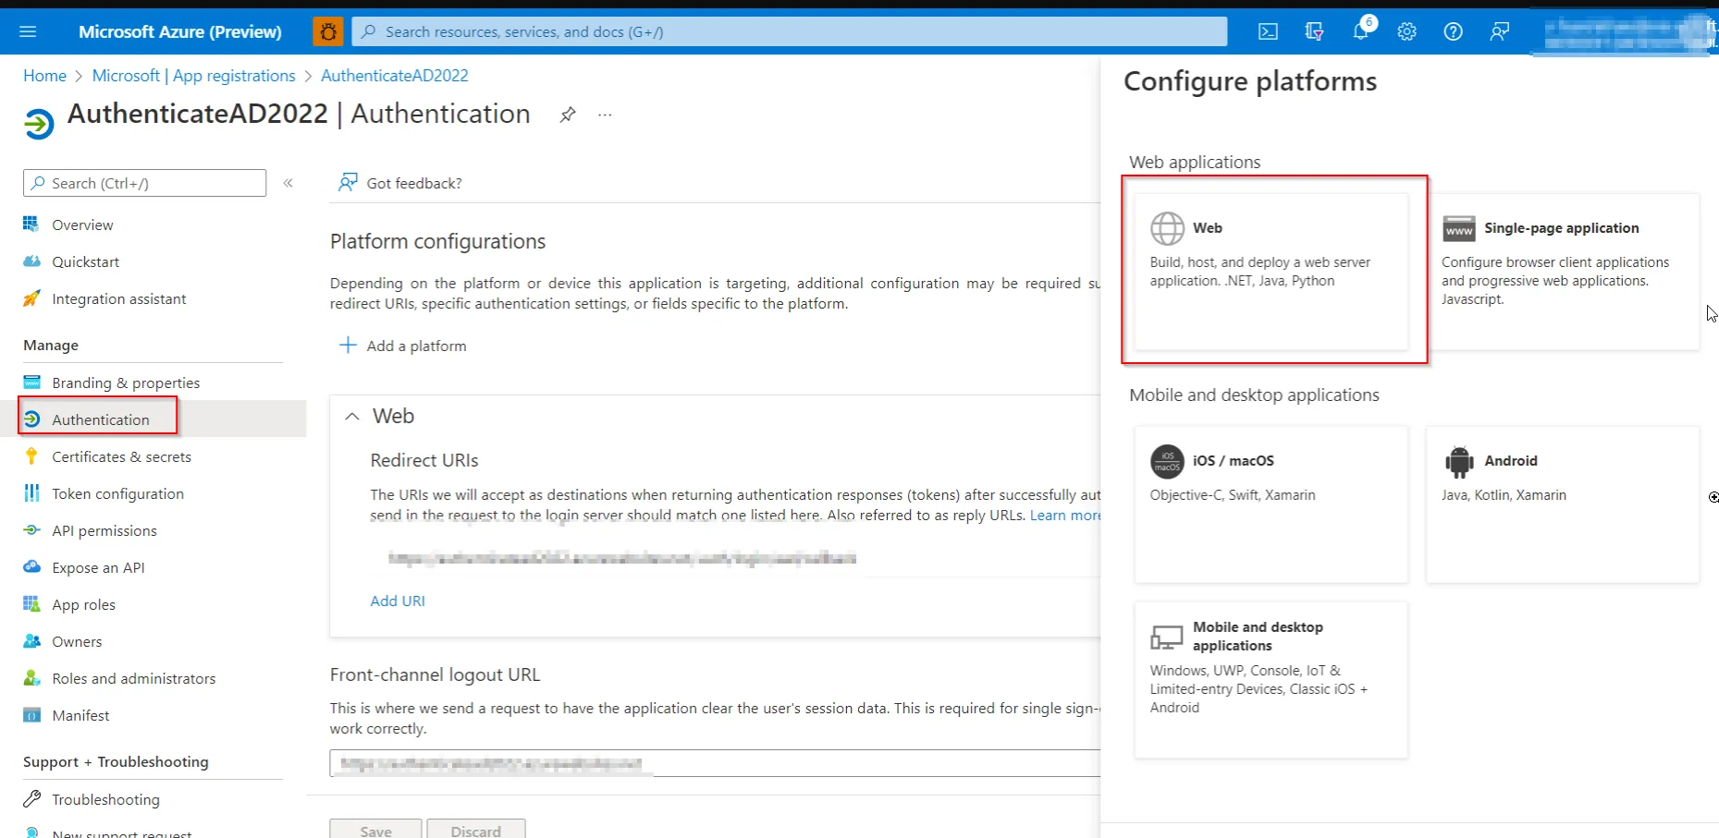Screen dimensions: 1719x838
Task: Click the Microsoft Azure (Preview) title
Action: pyautogui.click(x=180, y=31)
